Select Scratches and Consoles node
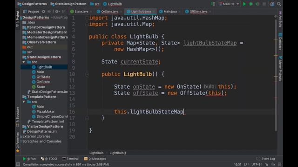The image size is (298, 167). click(42, 141)
